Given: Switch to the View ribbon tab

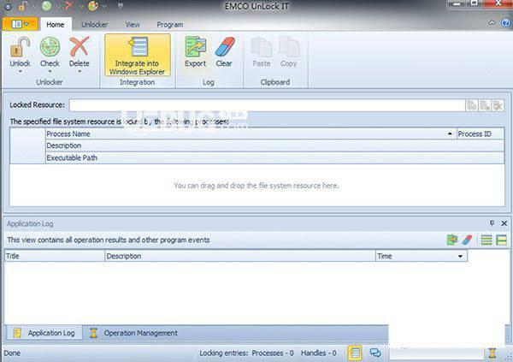Looking at the screenshot, I should 133,25.
